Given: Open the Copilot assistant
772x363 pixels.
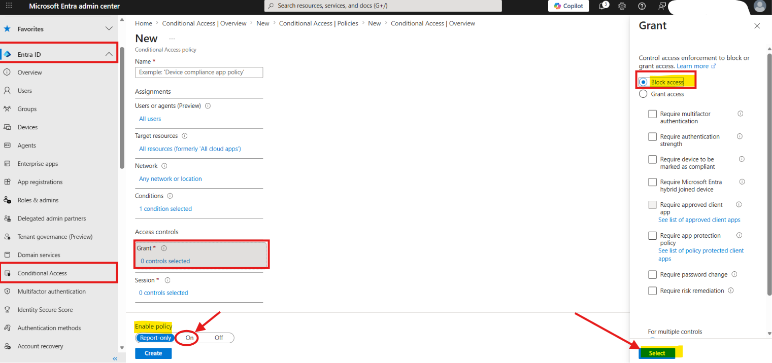Looking at the screenshot, I should click(568, 6).
